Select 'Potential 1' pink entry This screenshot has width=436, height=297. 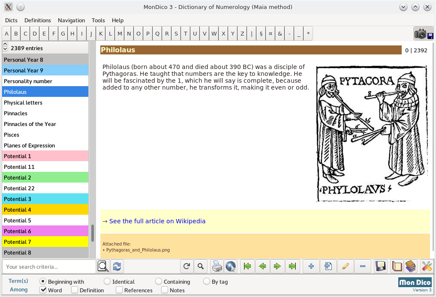click(45, 156)
